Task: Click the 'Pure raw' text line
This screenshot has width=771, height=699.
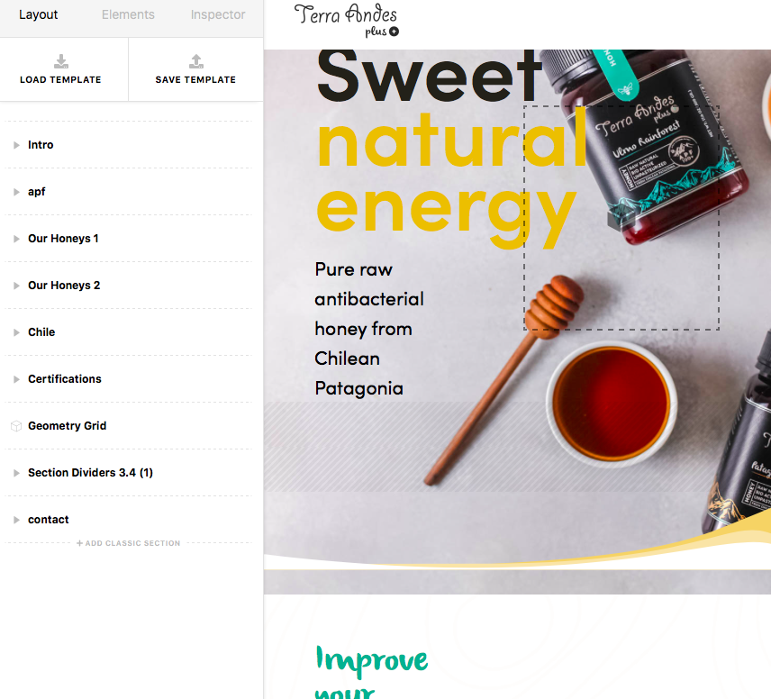Action: 354,269
